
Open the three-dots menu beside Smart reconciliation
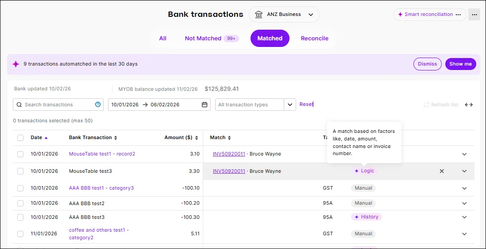coord(459,15)
